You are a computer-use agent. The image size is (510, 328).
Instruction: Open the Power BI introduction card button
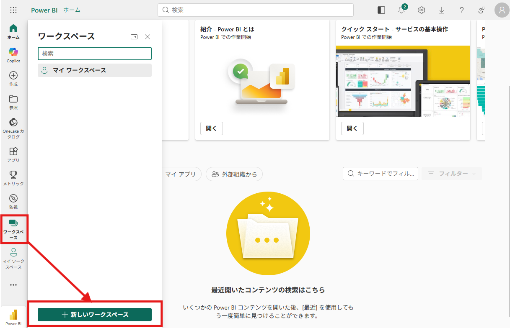[212, 128]
